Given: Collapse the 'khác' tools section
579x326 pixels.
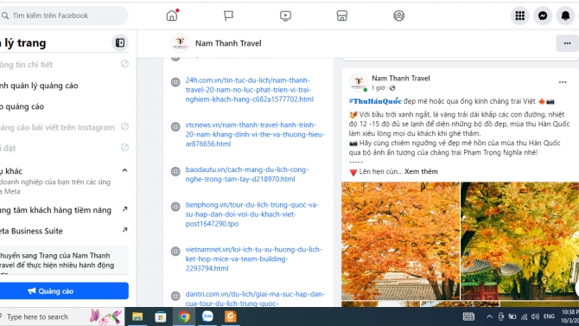Looking at the screenshot, I should point(124,170).
